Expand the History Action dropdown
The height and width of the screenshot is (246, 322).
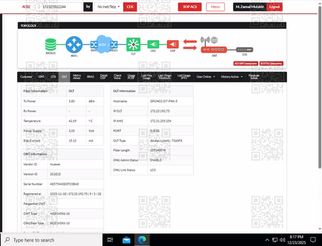[x=232, y=77]
